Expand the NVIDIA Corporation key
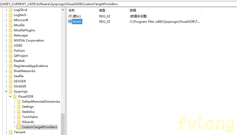The height and width of the screenshot is (135, 237). click(x=6, y=40)
